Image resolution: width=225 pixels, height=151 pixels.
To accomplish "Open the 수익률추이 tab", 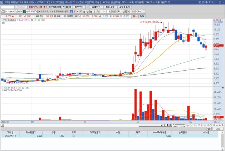I will pyautogui.click(x=125, y=7).
